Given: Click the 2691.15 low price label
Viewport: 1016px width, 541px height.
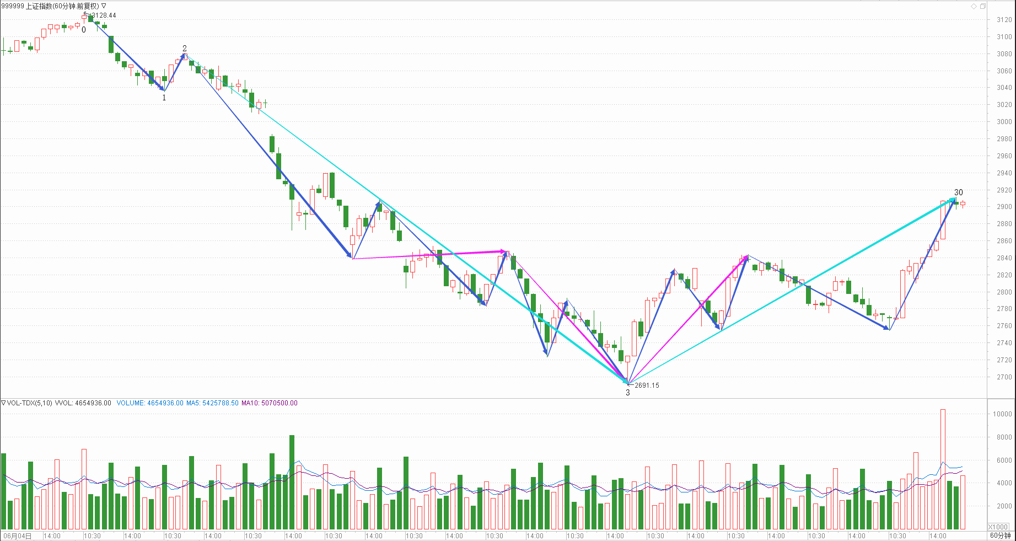Looking at the screenshot, I should point(647,385).
